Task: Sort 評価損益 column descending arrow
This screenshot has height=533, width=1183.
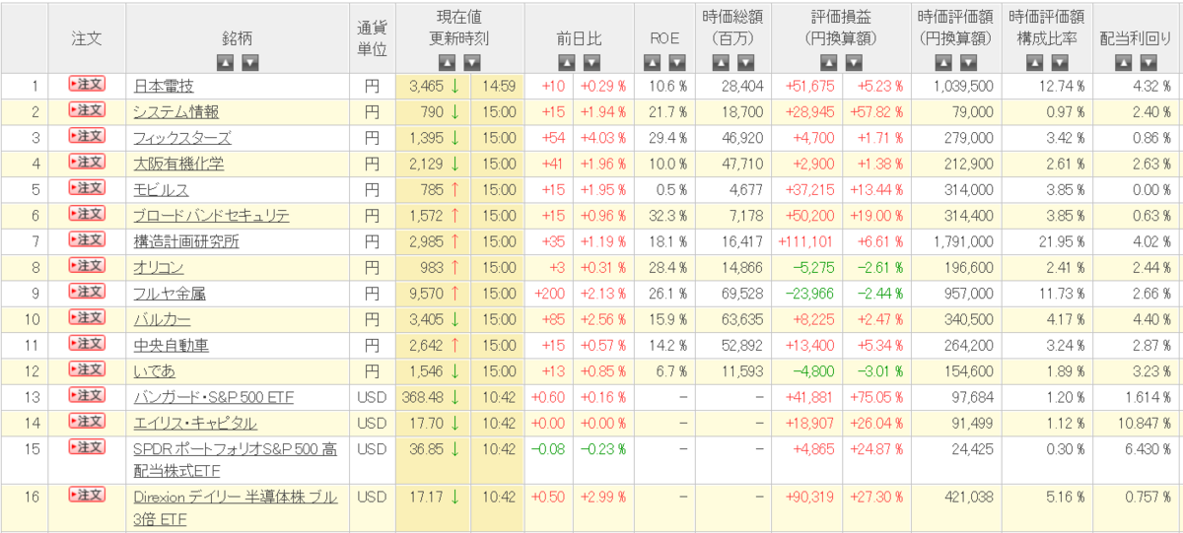Action: 853,62
